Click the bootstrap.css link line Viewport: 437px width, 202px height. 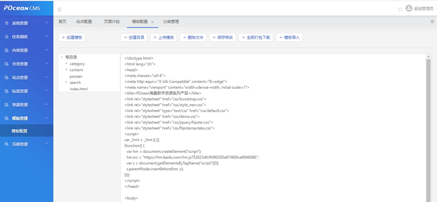165,99
